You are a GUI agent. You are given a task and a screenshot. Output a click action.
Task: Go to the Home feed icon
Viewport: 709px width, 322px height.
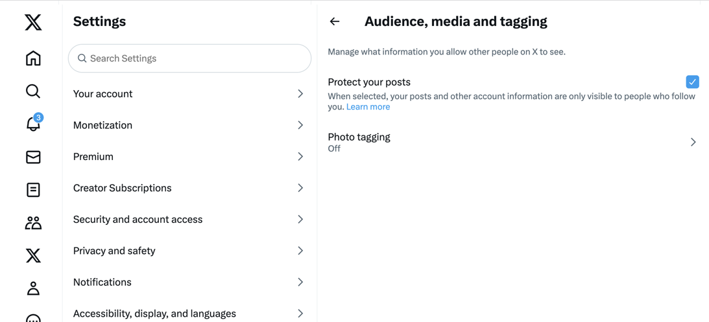tap(33, 58)
